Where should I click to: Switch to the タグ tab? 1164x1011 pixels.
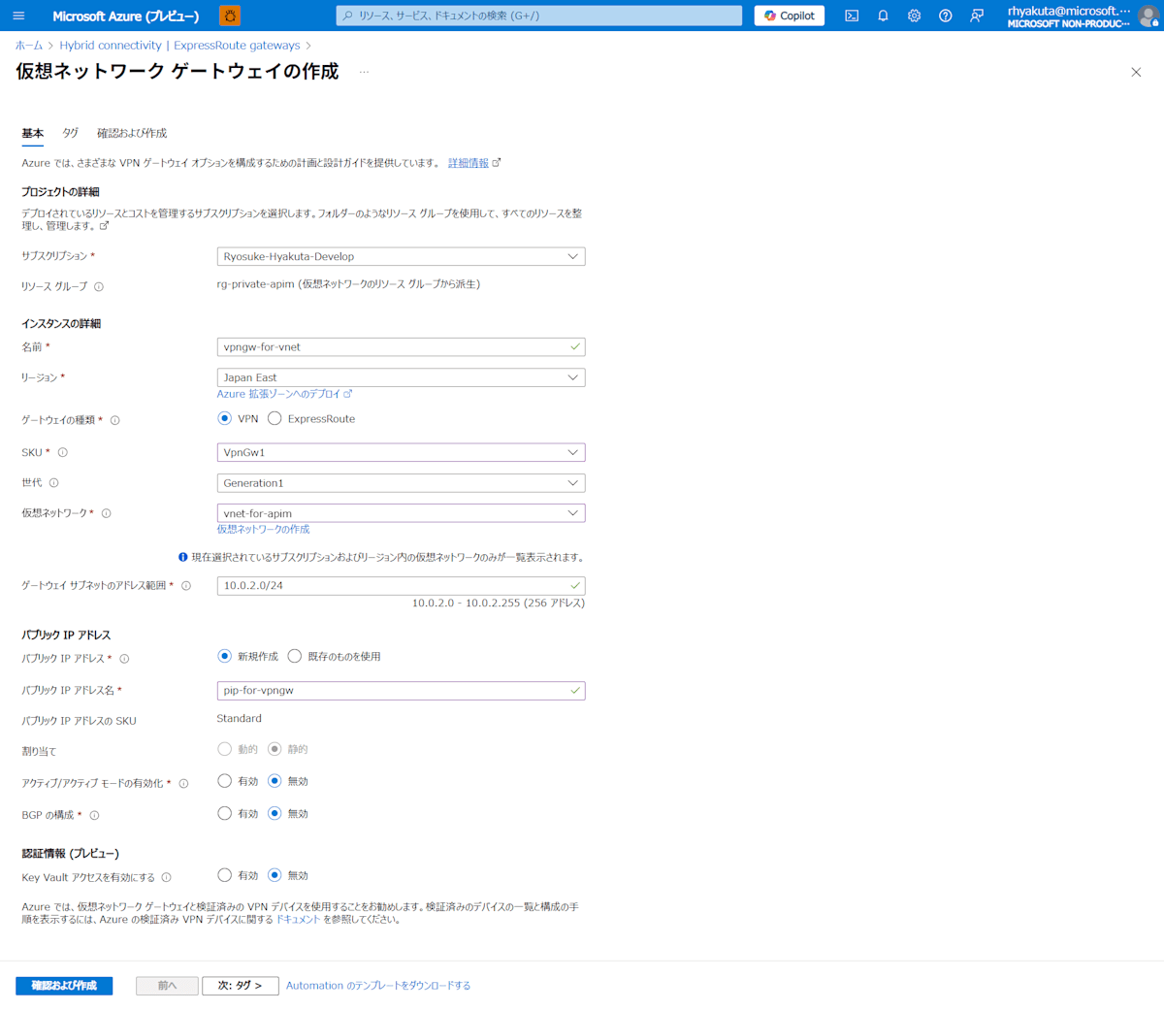click(70, 133)
